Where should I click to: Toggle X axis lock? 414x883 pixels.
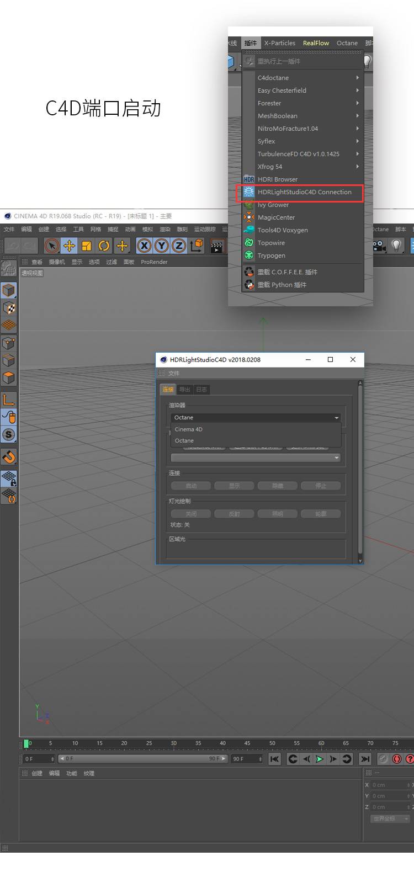144,246
